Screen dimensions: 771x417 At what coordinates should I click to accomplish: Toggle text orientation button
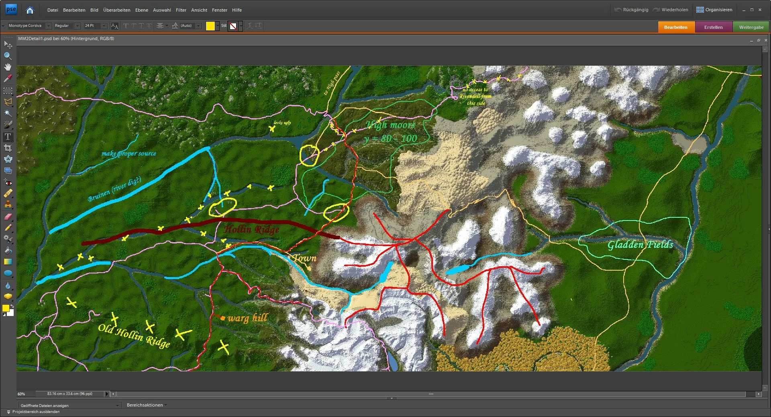pos(259,26)
